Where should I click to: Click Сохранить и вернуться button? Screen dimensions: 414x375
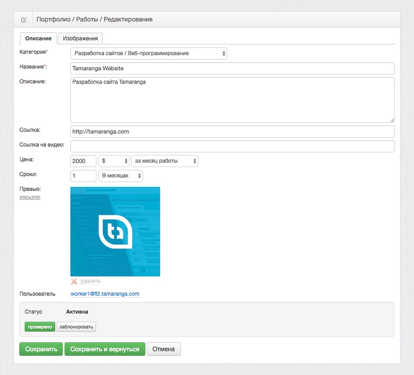(105, 349)
